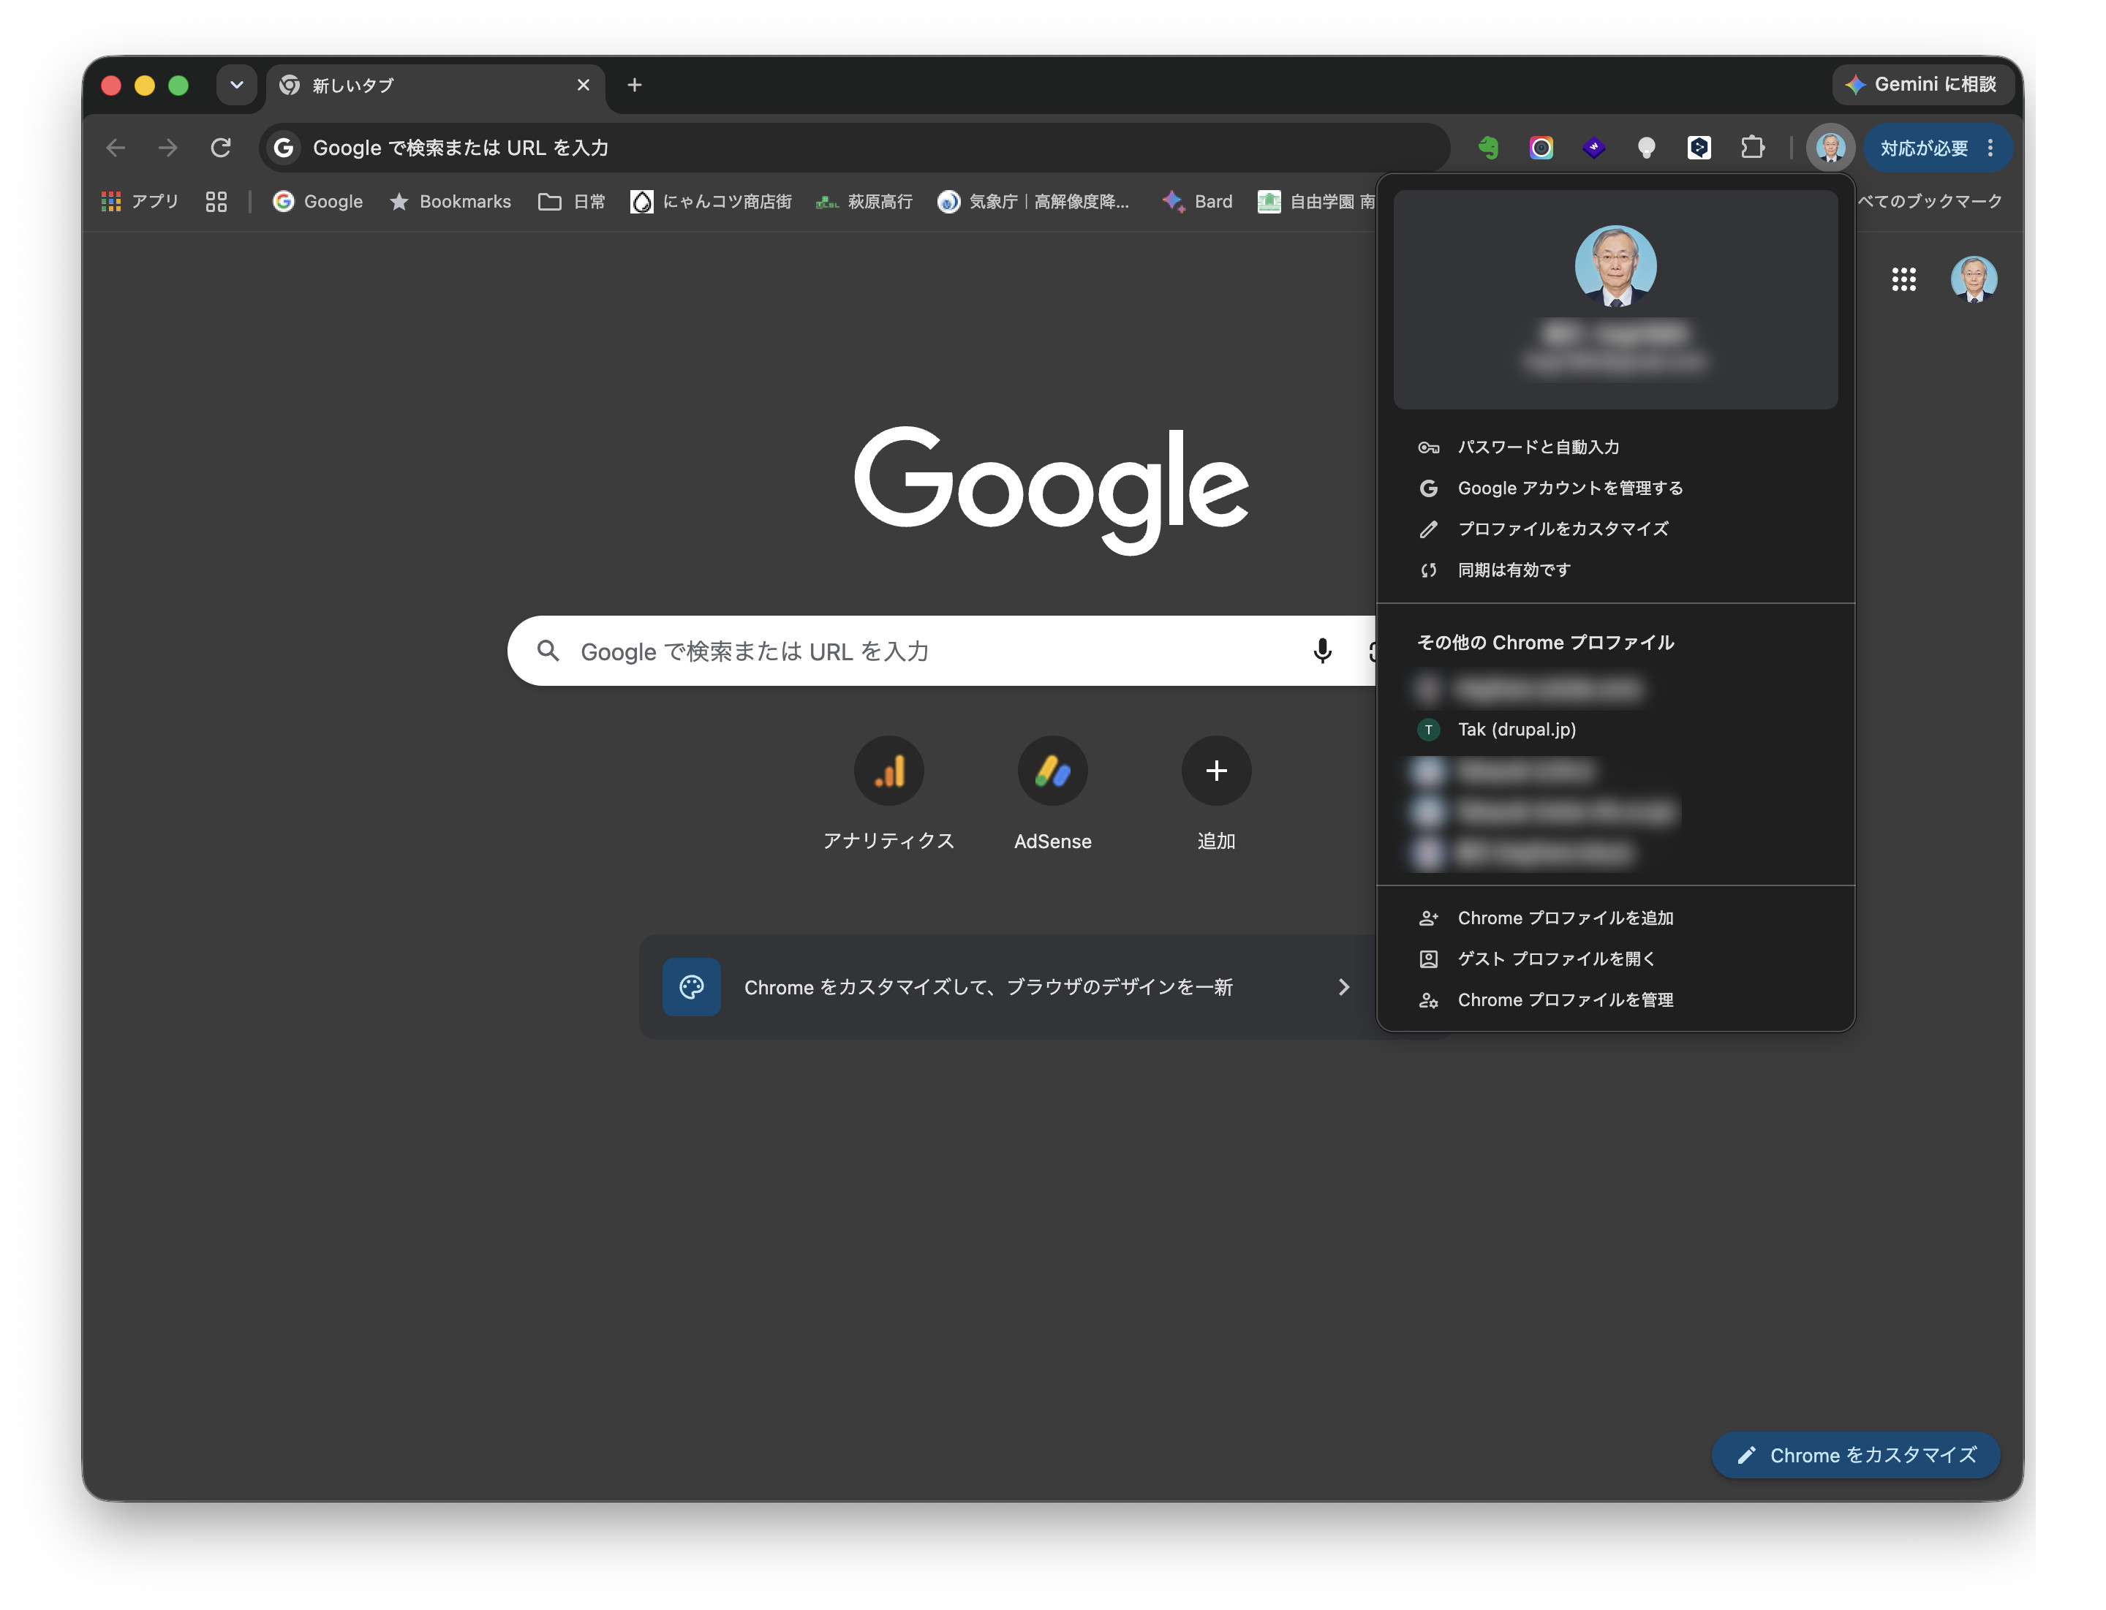Reload the current page
The image size is (2106, 1610).
point(221,148)
